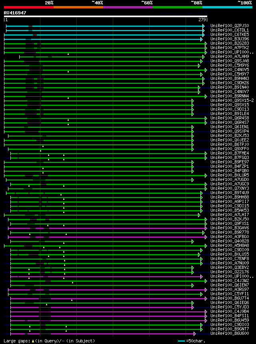Click the red 20% identity legend bar

coord(29,7)
